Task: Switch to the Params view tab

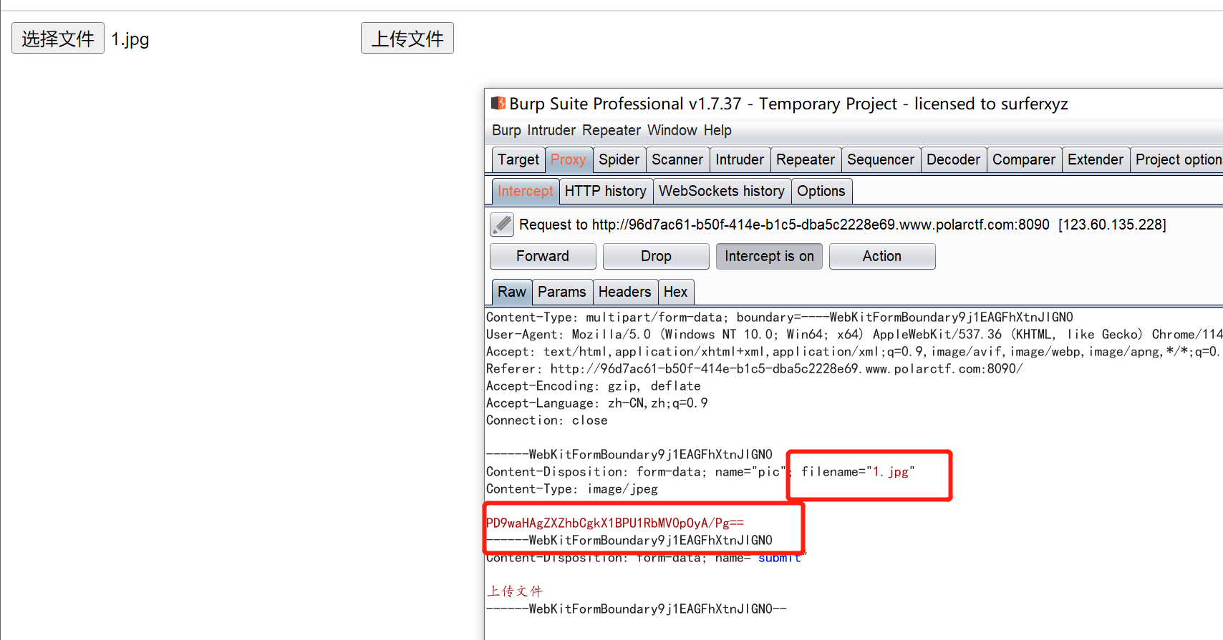Action: (562, 292)
